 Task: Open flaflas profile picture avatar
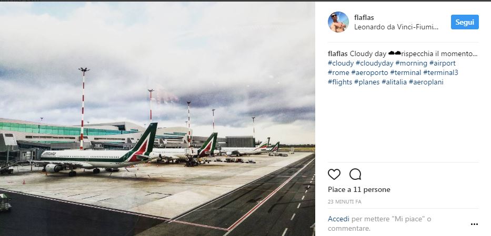click(x=338, y=22)
